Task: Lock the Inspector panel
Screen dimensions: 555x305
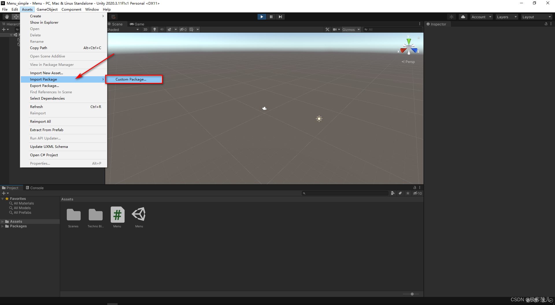Action: (x=546, y=24)
